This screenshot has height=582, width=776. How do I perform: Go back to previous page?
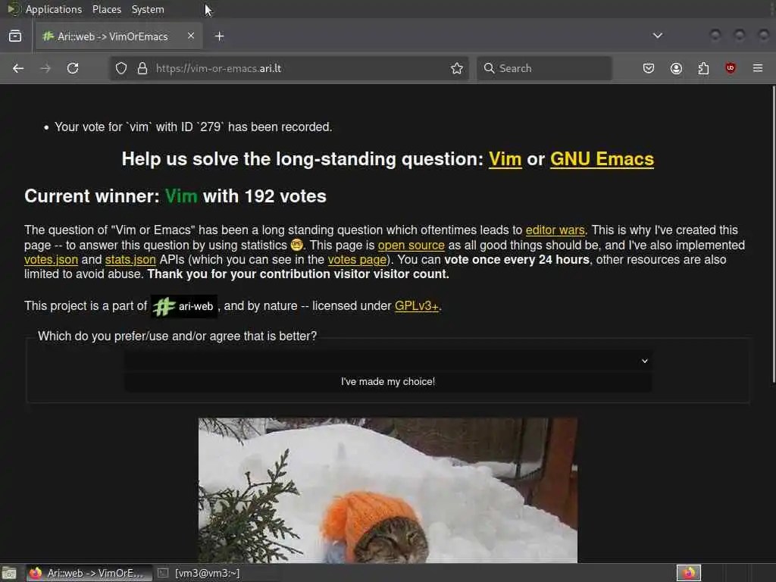pos(18,68)
